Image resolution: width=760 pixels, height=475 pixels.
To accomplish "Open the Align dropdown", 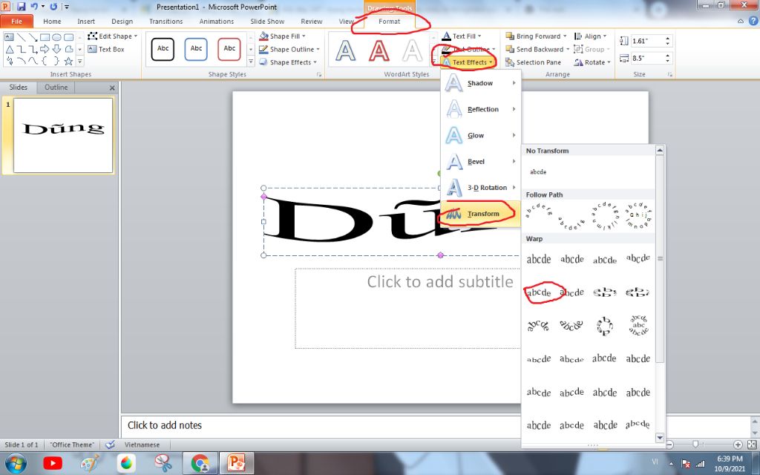I will coord(590,36).
